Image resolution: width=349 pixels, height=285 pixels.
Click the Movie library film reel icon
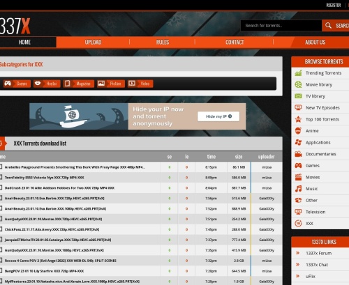[x=298, y=84]
